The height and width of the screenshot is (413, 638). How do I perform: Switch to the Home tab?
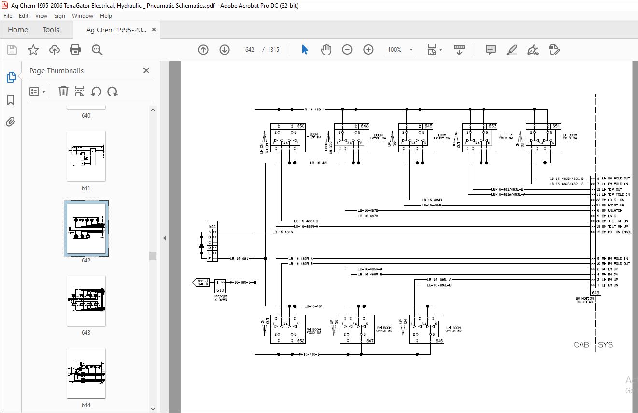(18, 30)
